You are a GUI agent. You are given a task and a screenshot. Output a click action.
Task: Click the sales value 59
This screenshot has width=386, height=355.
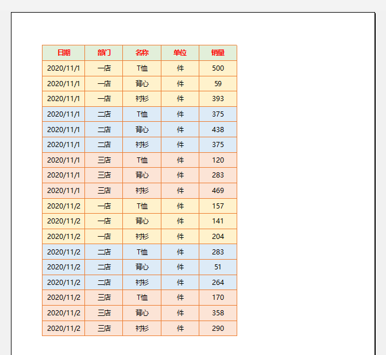218,84
